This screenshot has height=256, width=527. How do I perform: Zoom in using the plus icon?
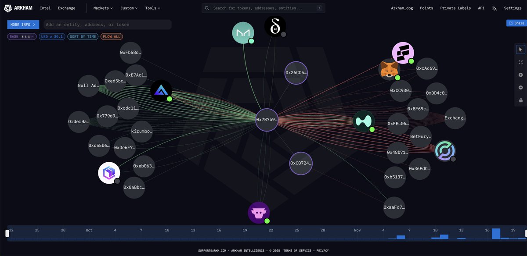tap(521, 75)
